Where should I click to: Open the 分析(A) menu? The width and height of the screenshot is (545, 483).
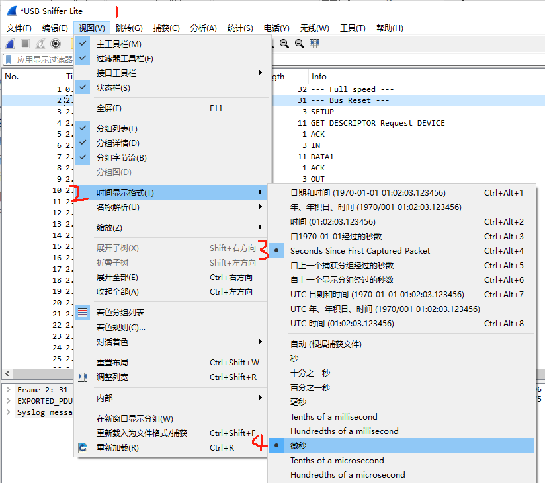pos(203,28)
